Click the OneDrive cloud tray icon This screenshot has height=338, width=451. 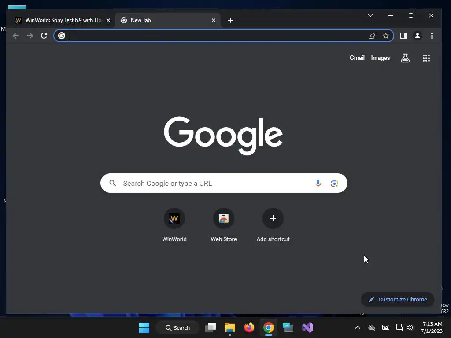(372, 327)
